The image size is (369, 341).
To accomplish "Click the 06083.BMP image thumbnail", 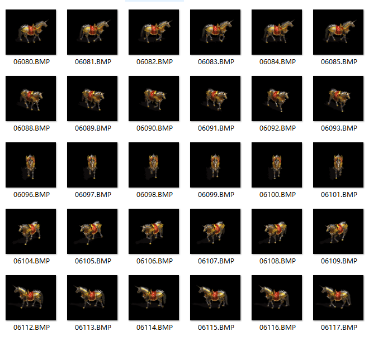I will (215, 32).
